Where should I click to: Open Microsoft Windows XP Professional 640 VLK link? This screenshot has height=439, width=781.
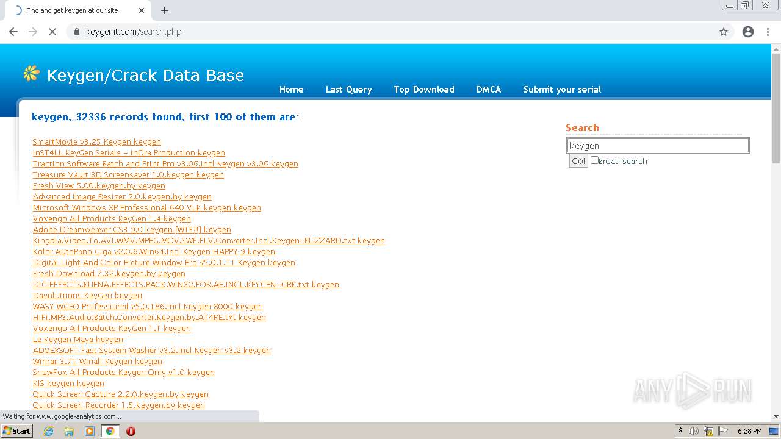147,207
